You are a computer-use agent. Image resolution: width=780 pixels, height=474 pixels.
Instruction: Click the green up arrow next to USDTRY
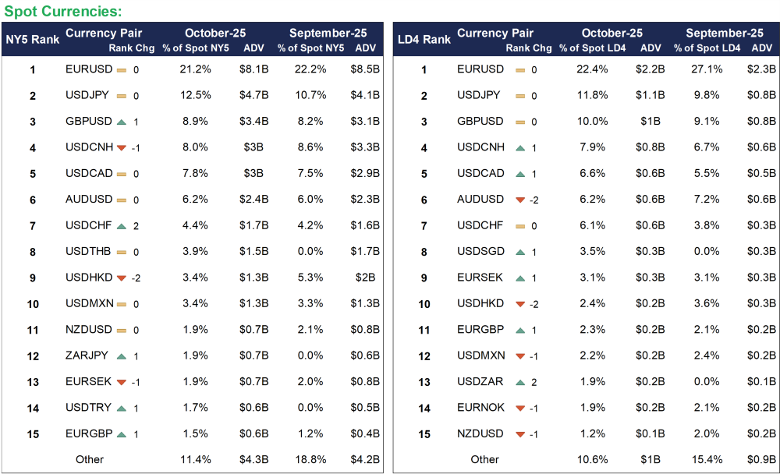[x=121, y=408]
